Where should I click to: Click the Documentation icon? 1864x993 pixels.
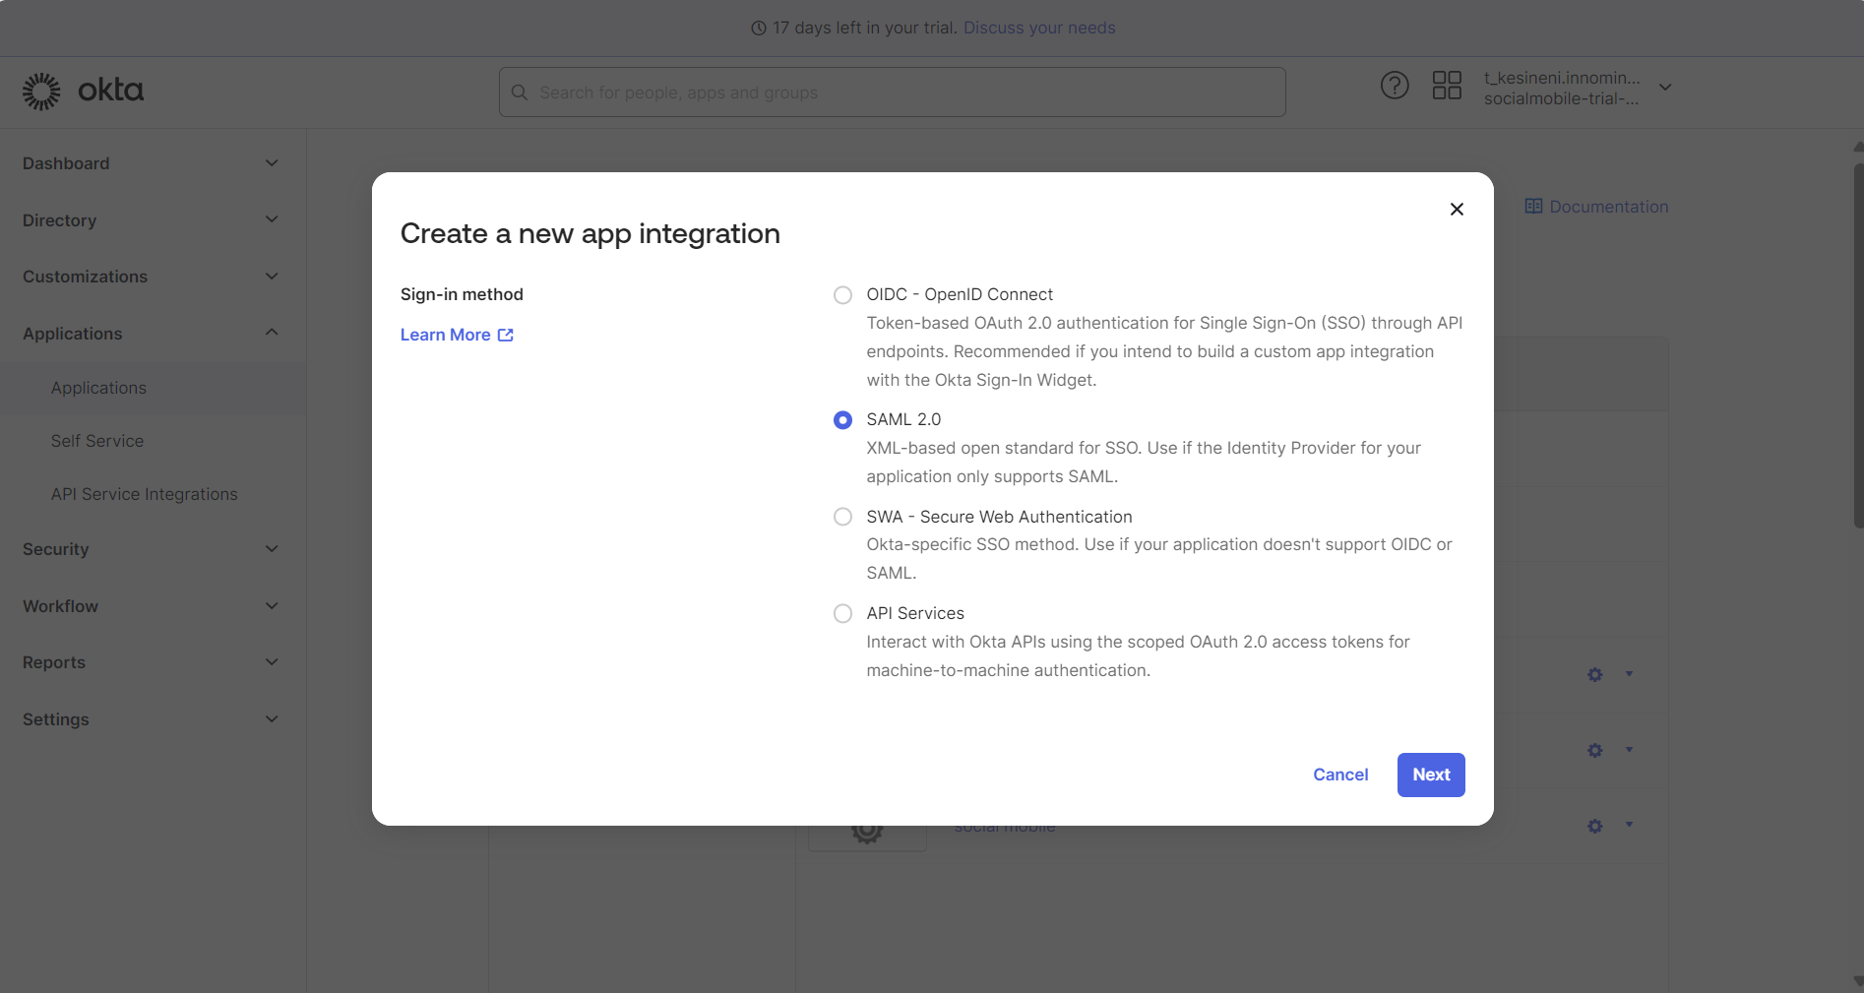point(1533,206)
